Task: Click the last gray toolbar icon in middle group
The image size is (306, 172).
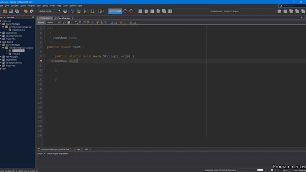Action: 170,11
